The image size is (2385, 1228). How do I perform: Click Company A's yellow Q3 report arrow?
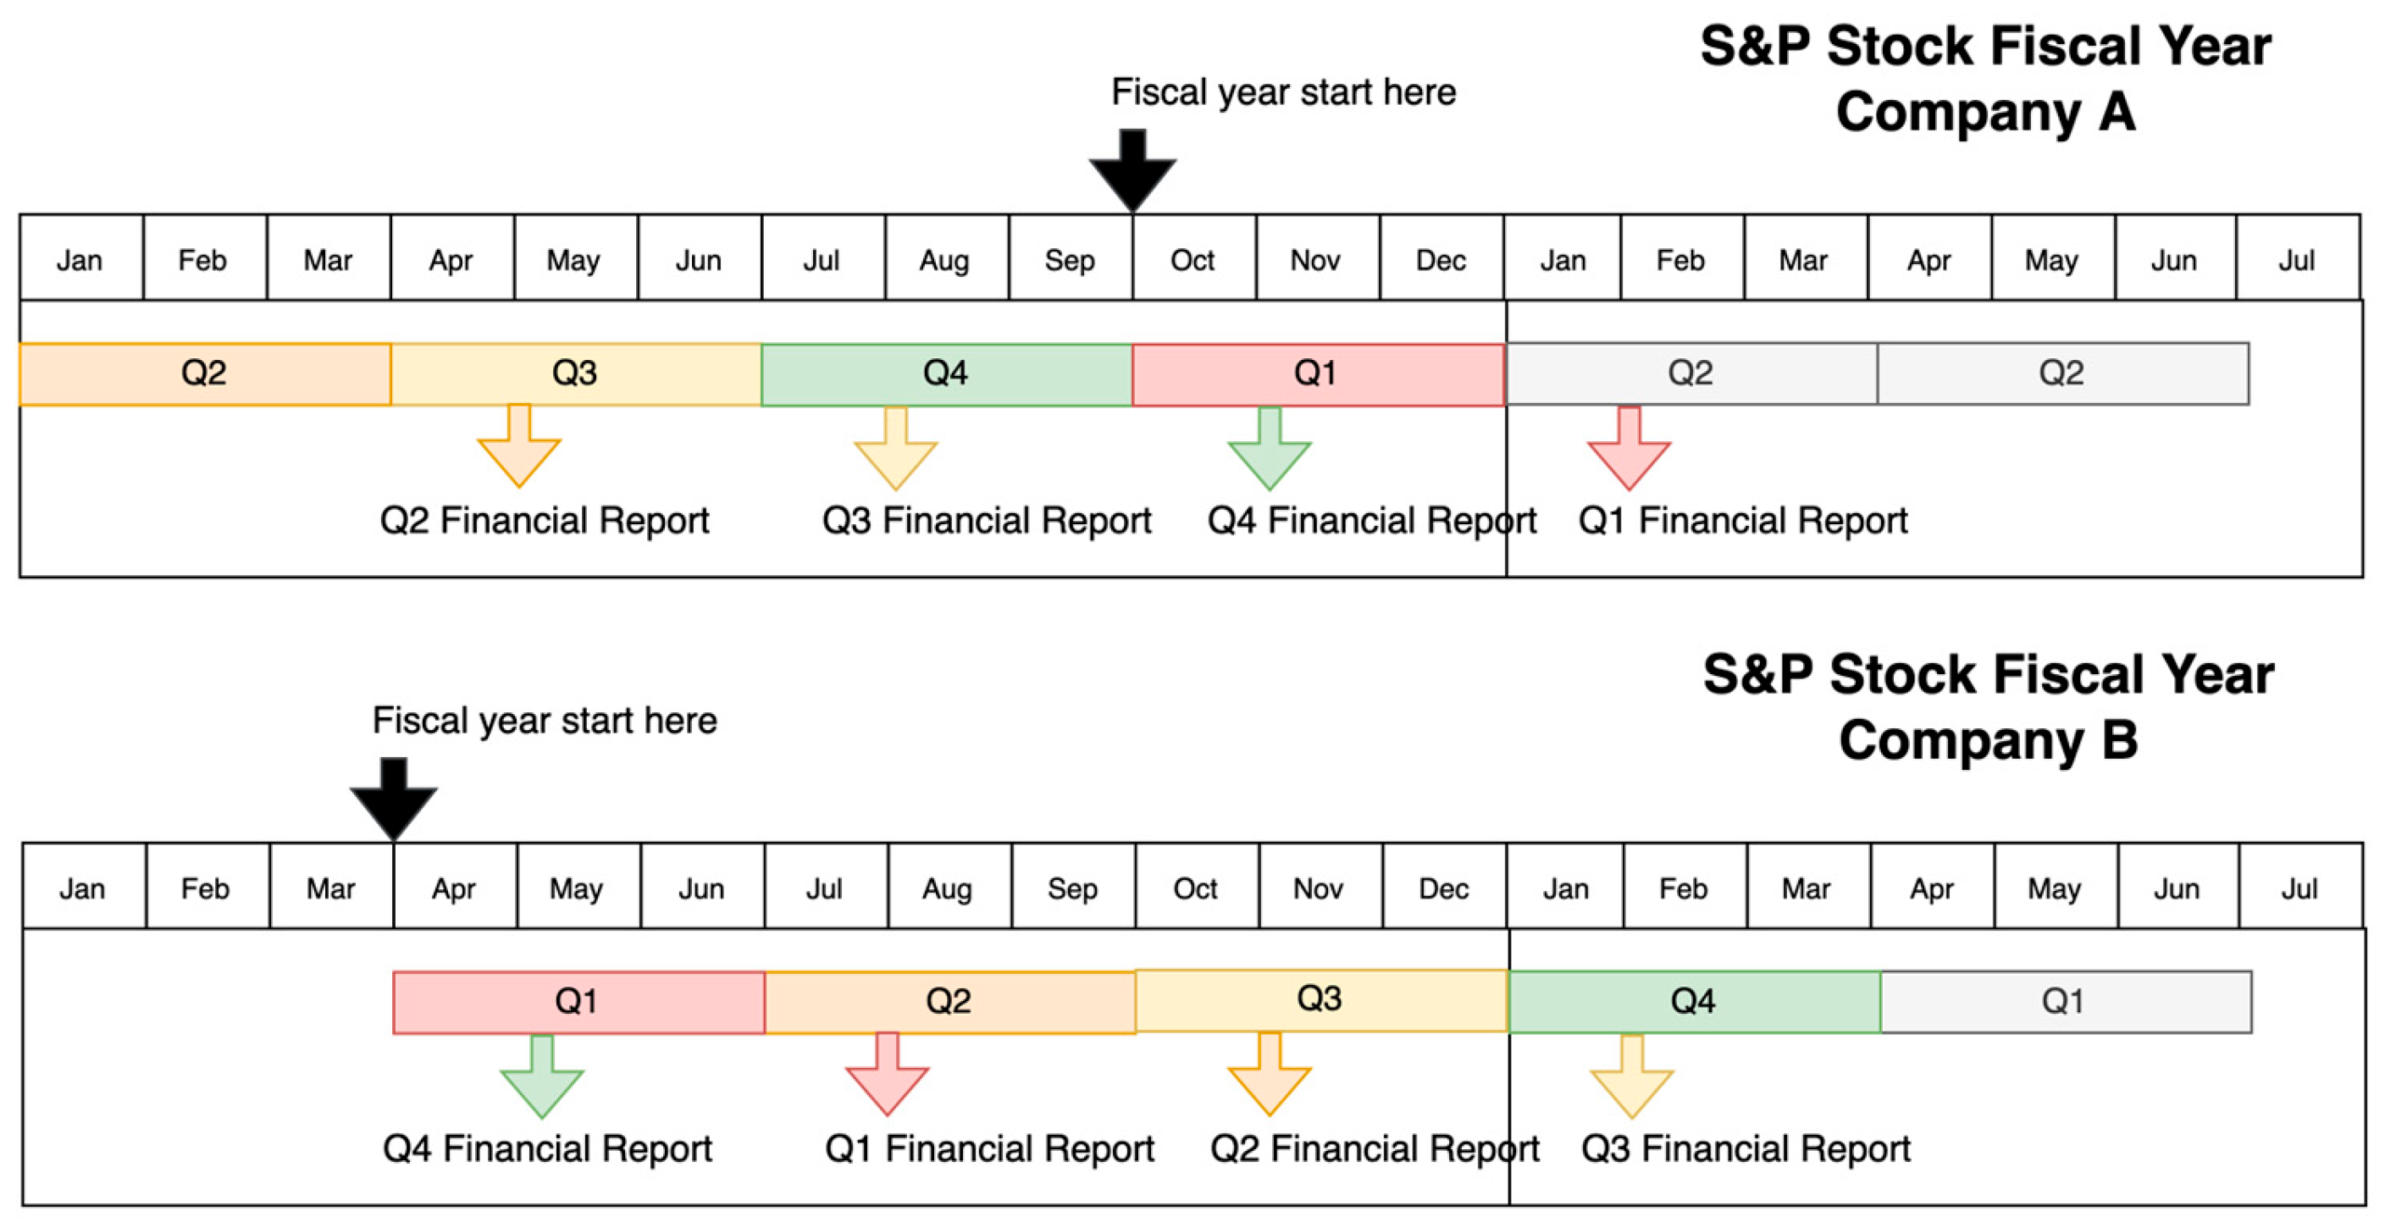click(895, 453)
